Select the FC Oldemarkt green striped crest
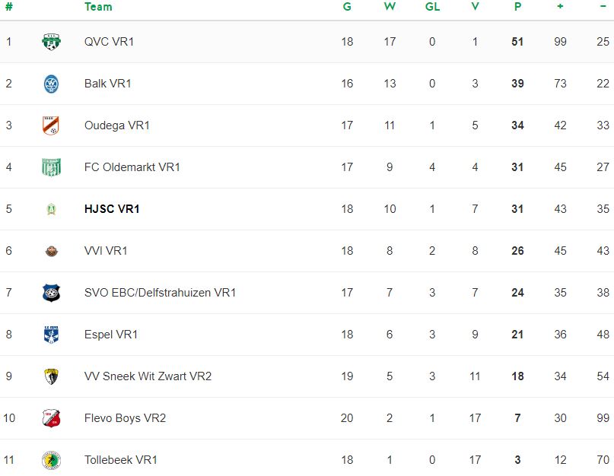This screenshot has height=476, width=614. [51, 167]
